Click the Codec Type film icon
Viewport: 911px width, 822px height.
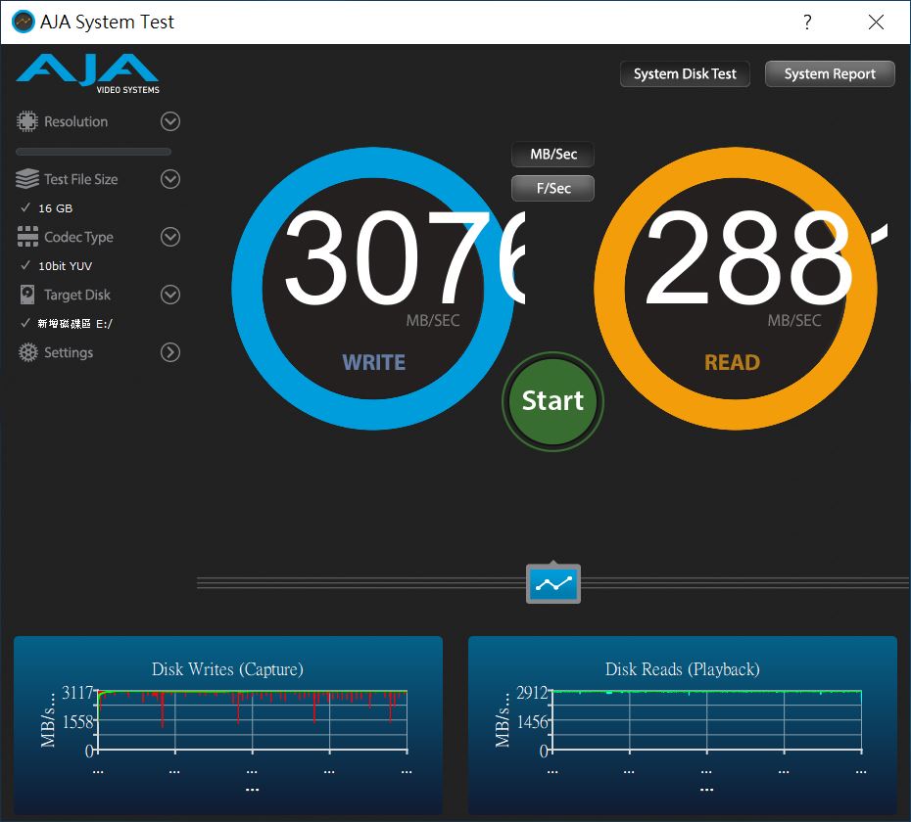pos(27,237)
